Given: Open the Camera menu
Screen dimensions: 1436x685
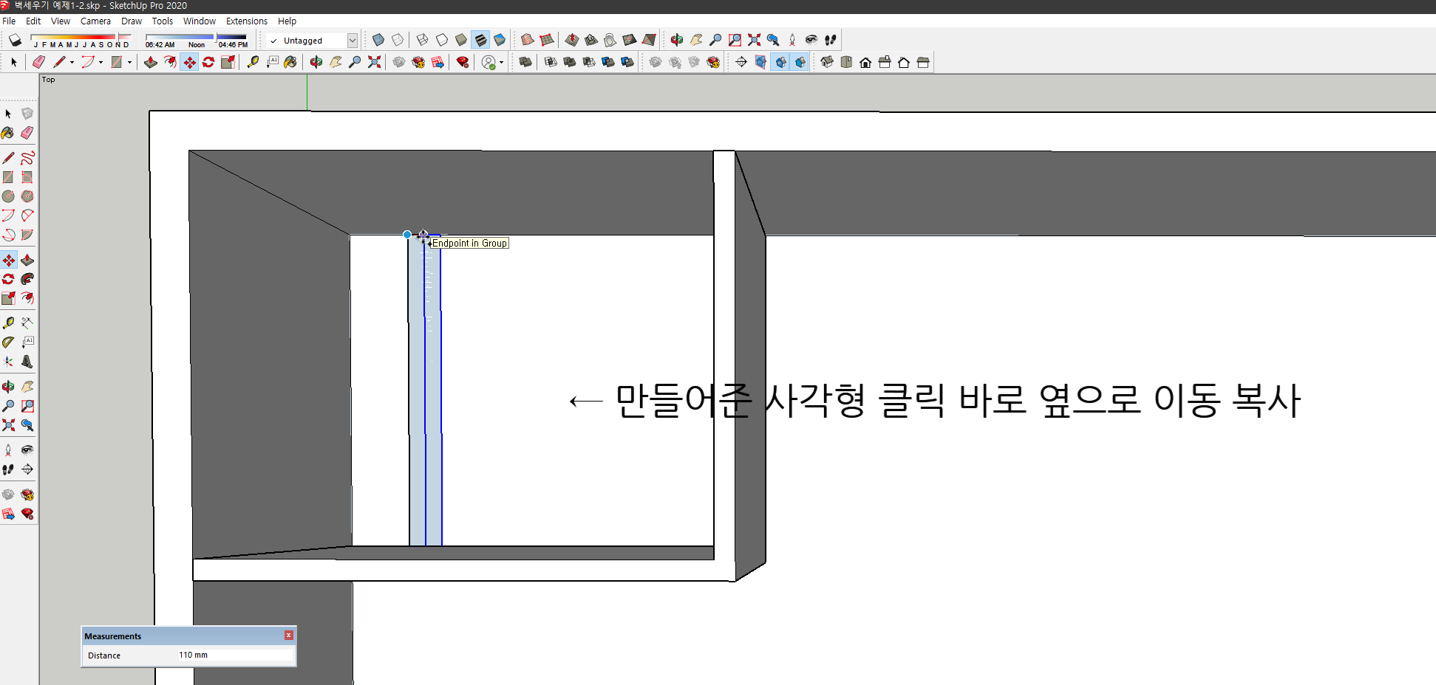Looking at the screenshot, I should click(95, 21).
